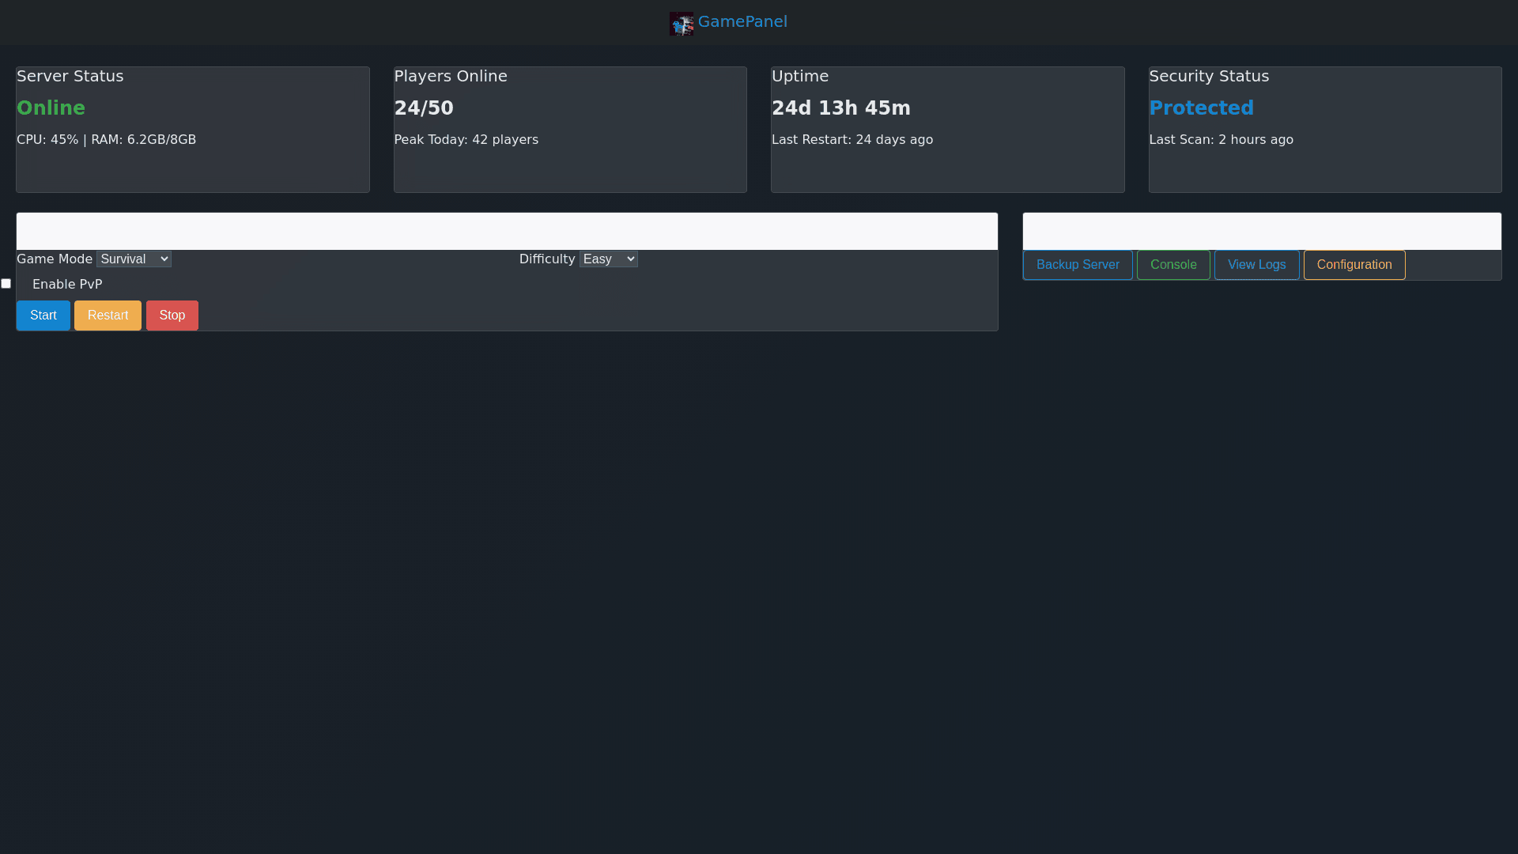
Task: Open View Logs
Action: (x=1256, y=265)
